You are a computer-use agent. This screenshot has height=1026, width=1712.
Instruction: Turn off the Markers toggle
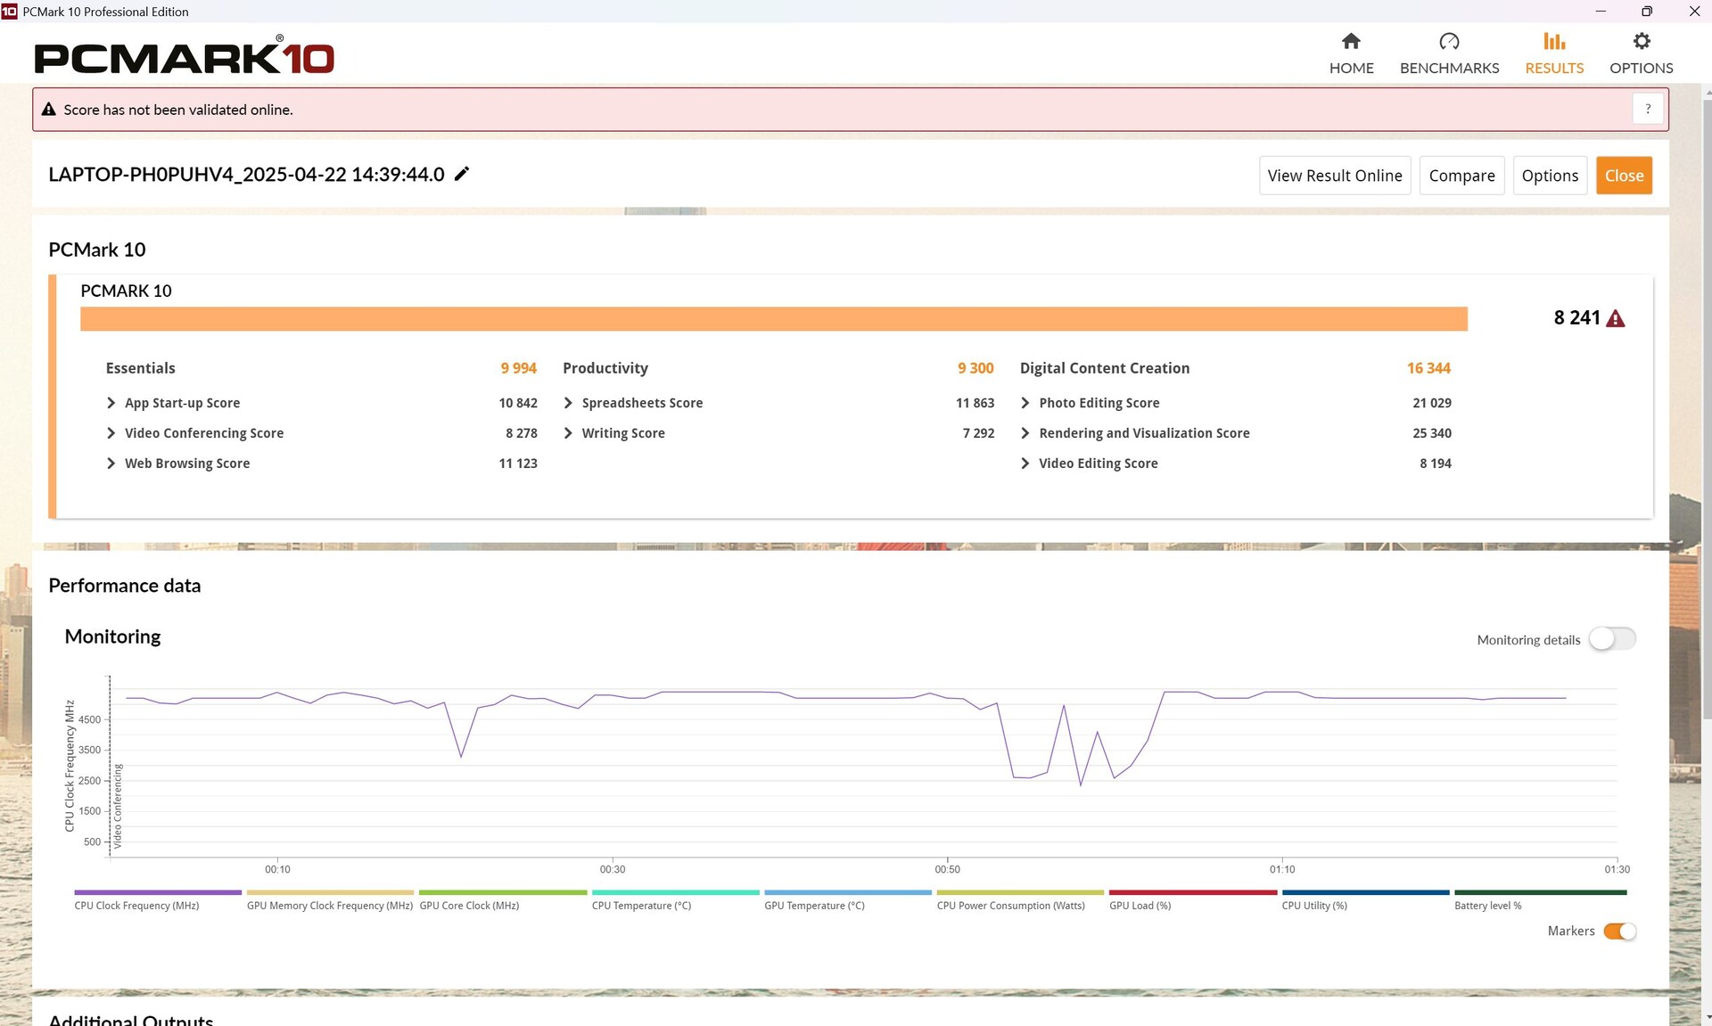[x=1619, y=931]
